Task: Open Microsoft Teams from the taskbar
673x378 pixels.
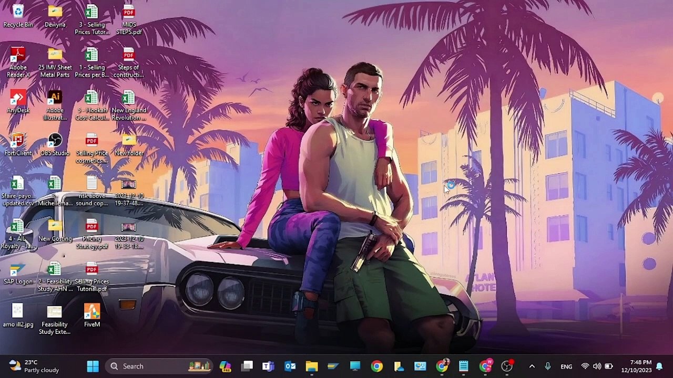Action: coord(269,366)
